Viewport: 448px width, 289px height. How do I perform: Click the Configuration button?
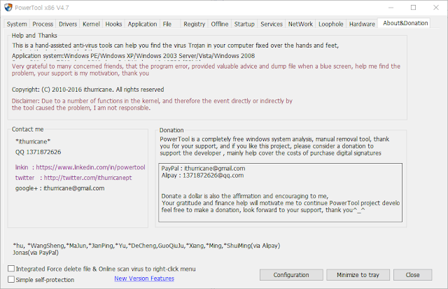(291, 275)
